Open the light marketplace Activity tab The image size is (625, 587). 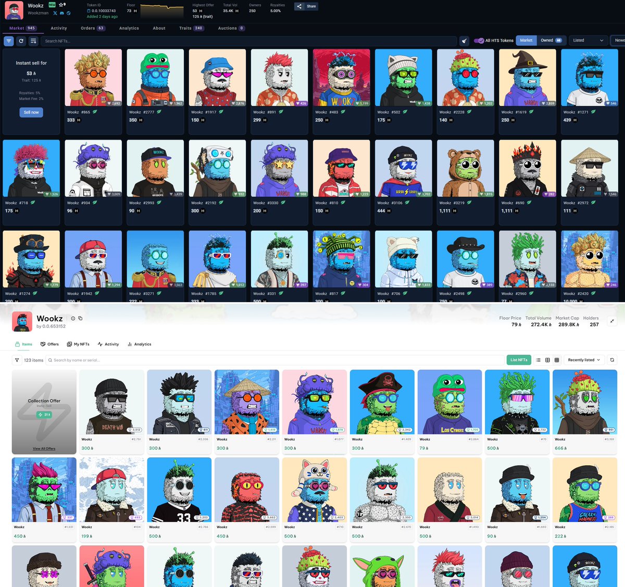click(x=108, y=344)
